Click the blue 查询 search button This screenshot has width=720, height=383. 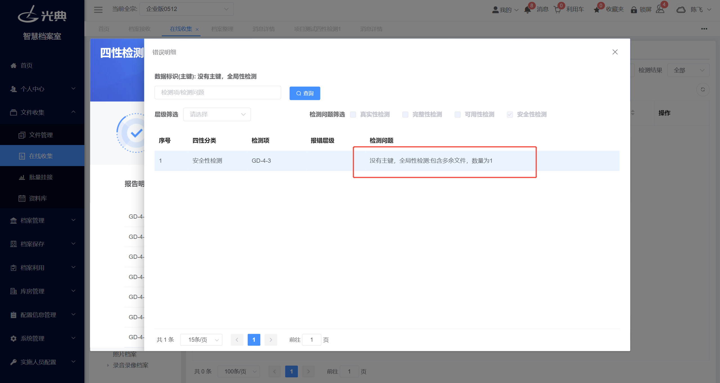tap(305, 93)
